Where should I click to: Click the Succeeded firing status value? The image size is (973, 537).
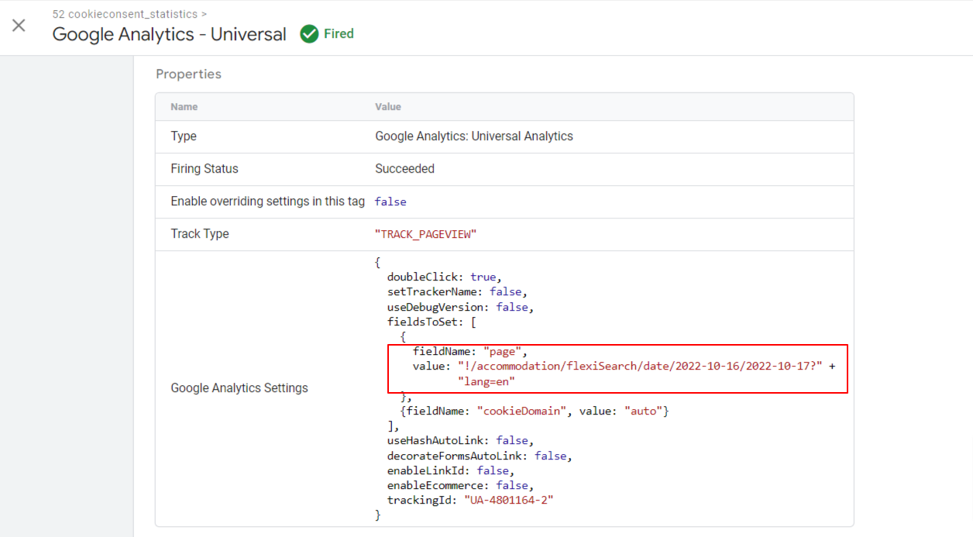pyautogui.click(x=404, y=169)
